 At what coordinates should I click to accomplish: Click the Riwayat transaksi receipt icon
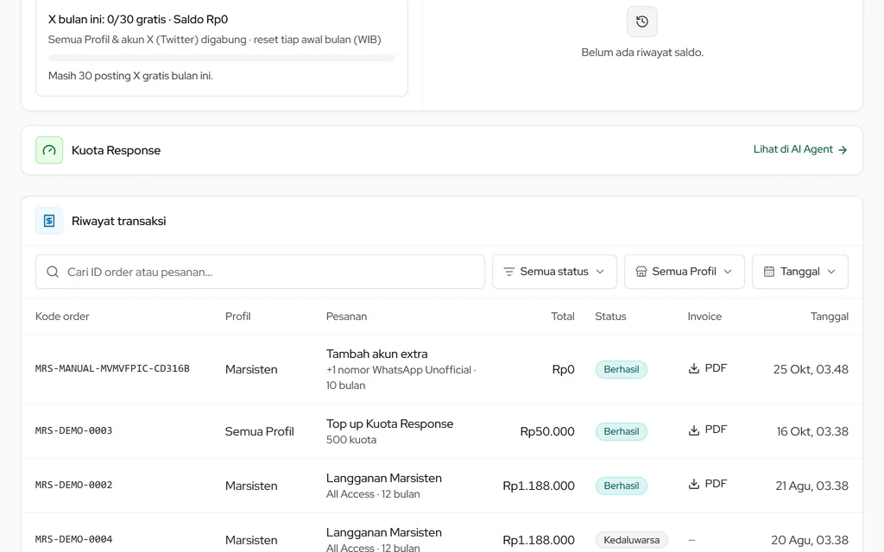[x=49, y=221]
